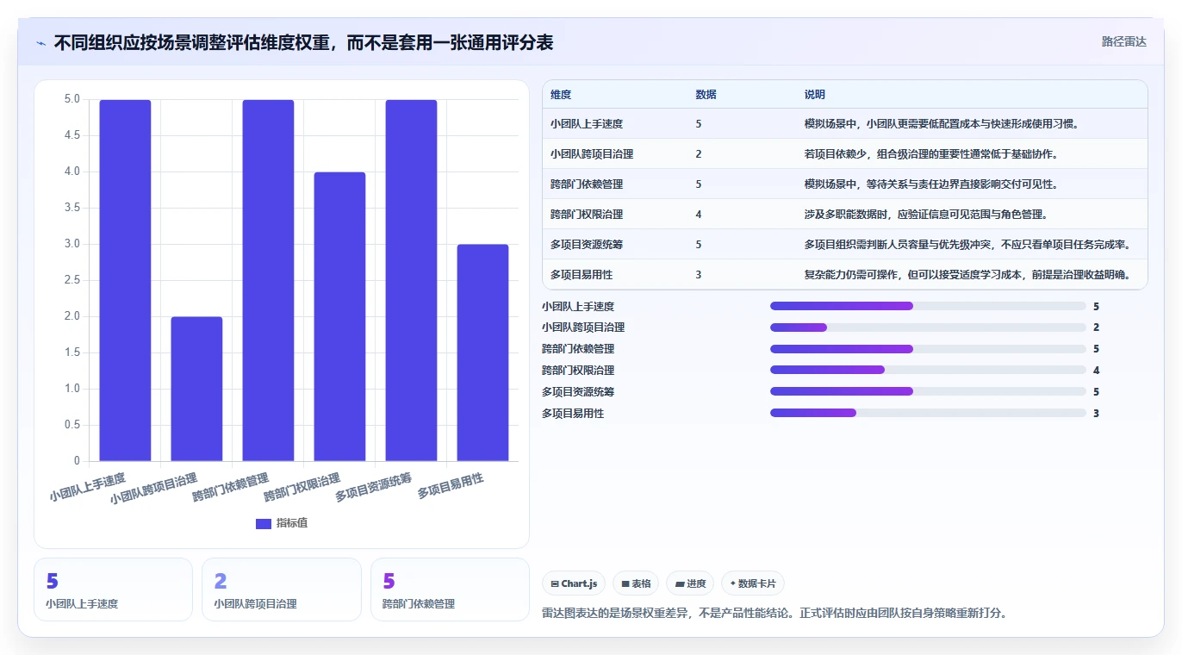Click the 小团队上手速度 progress bar
Viewport: 1182px width, 655px height.
[x=928, y=306]
